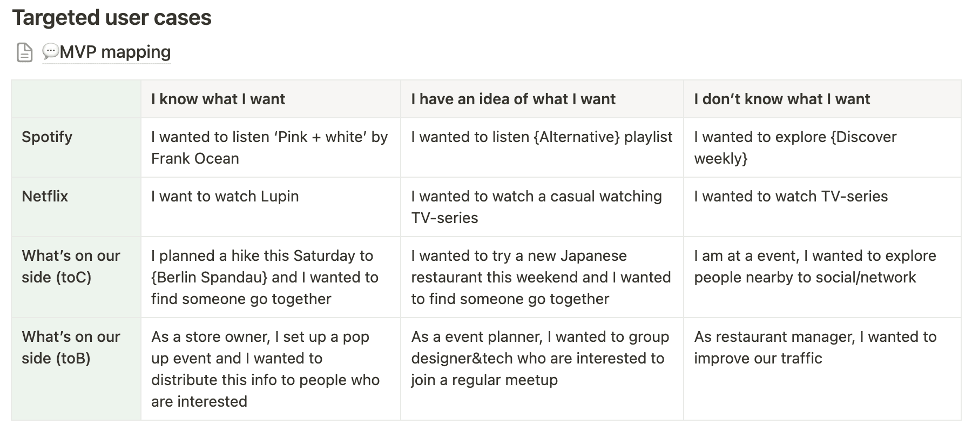This screenshot has height=431, width=972.
Task: Click the Spotify row header cell
Action: (76, 147)
